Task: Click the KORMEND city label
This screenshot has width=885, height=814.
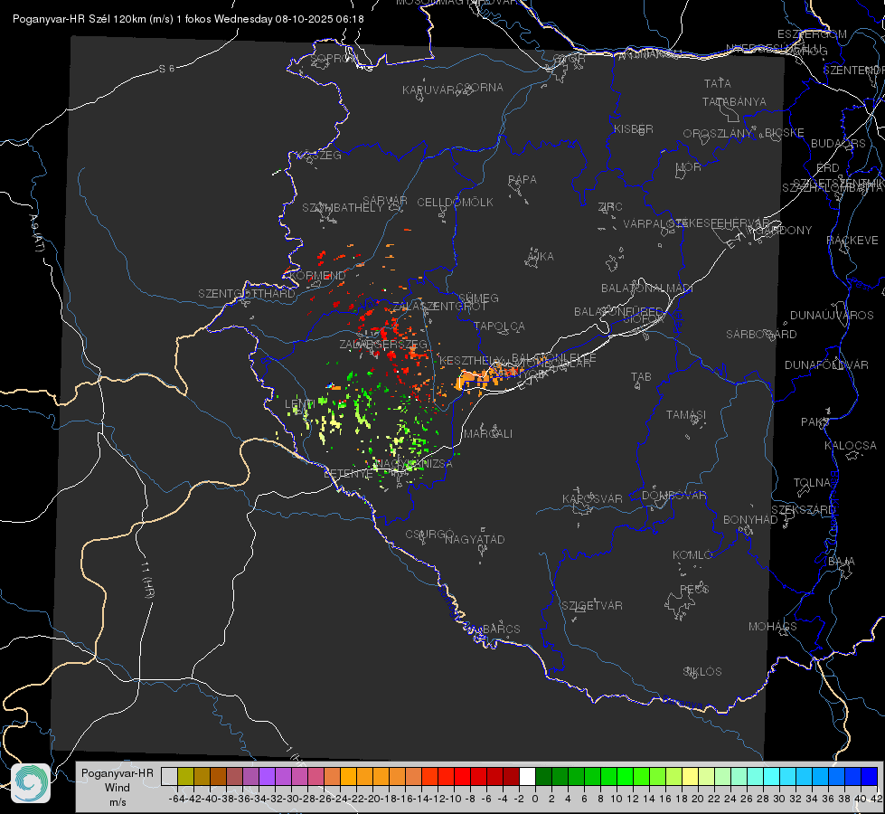Action: pos(317,276)
